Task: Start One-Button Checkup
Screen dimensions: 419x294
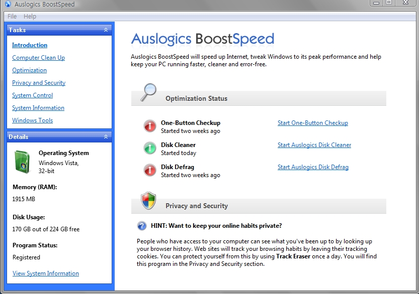Action: [313, 123]
